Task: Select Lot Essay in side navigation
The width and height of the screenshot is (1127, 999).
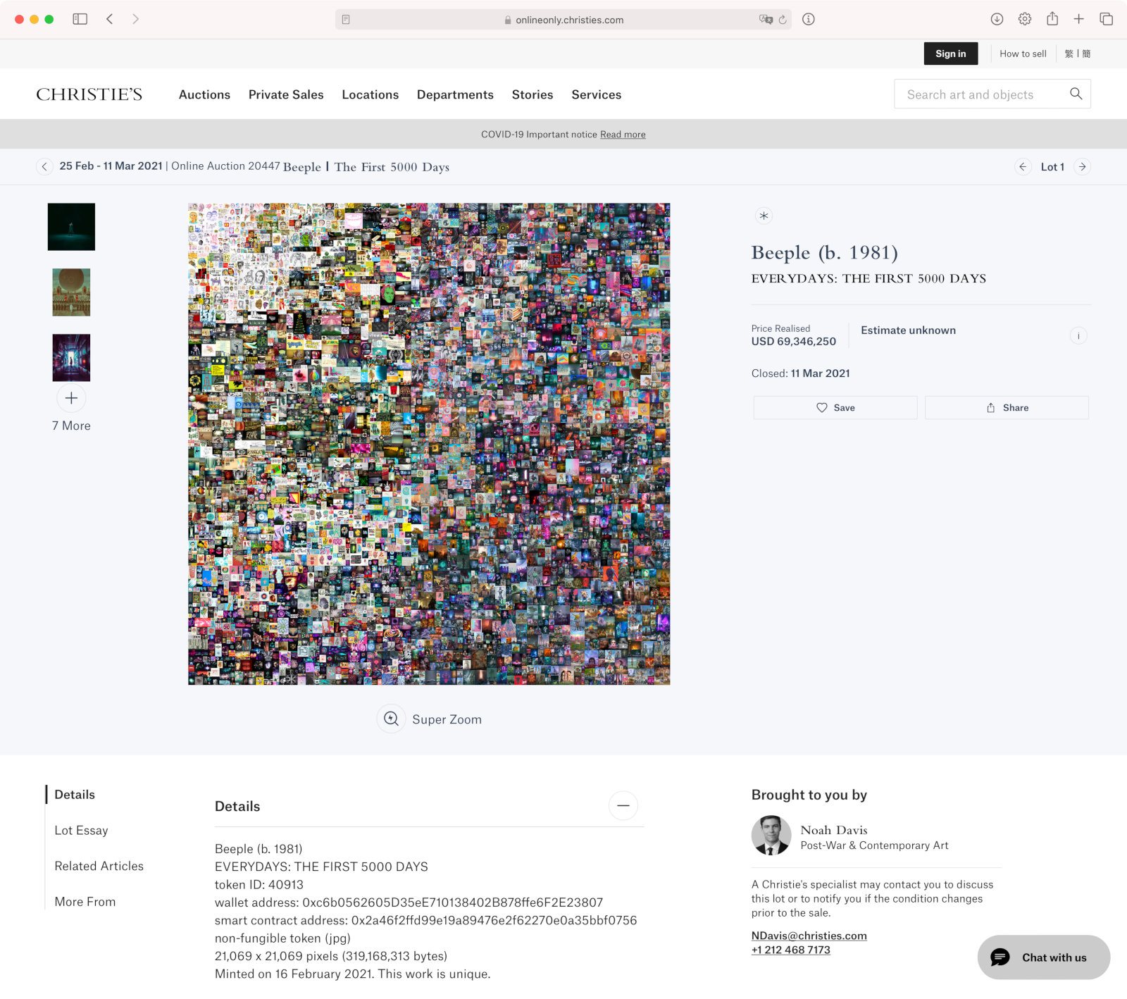Action: point(81,830)
